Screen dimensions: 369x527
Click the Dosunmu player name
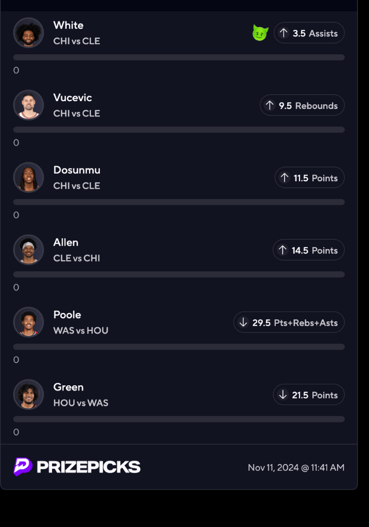point(77,170)
